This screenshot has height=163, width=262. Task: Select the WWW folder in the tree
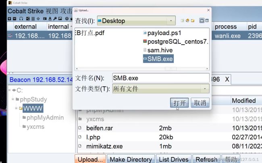[33, 108]
